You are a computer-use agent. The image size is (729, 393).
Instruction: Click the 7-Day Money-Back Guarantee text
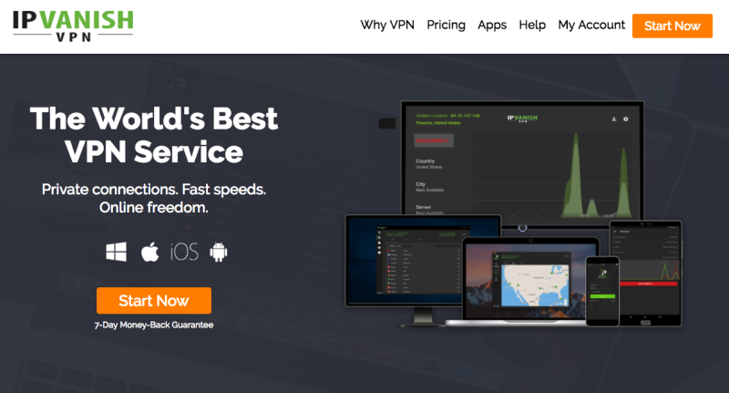click(x=154, y=326)
